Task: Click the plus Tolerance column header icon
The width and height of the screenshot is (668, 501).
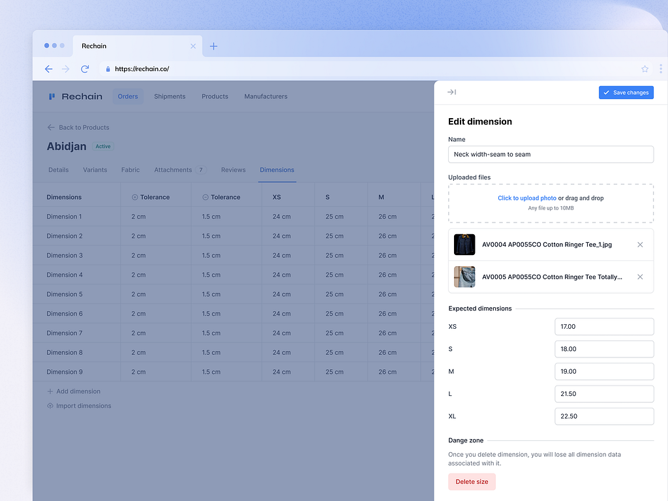Action: [x=135, y=196]
